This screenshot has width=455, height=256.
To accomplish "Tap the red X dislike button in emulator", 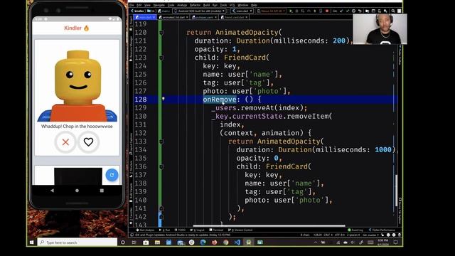I will click(x=65, y=142).
